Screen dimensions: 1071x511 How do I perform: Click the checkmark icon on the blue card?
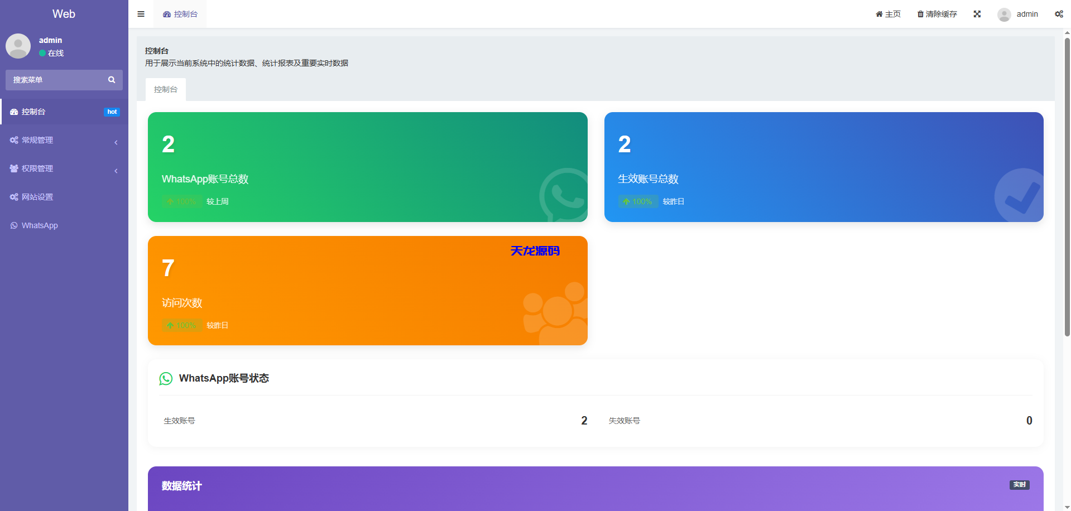(x=1020, y=195)
